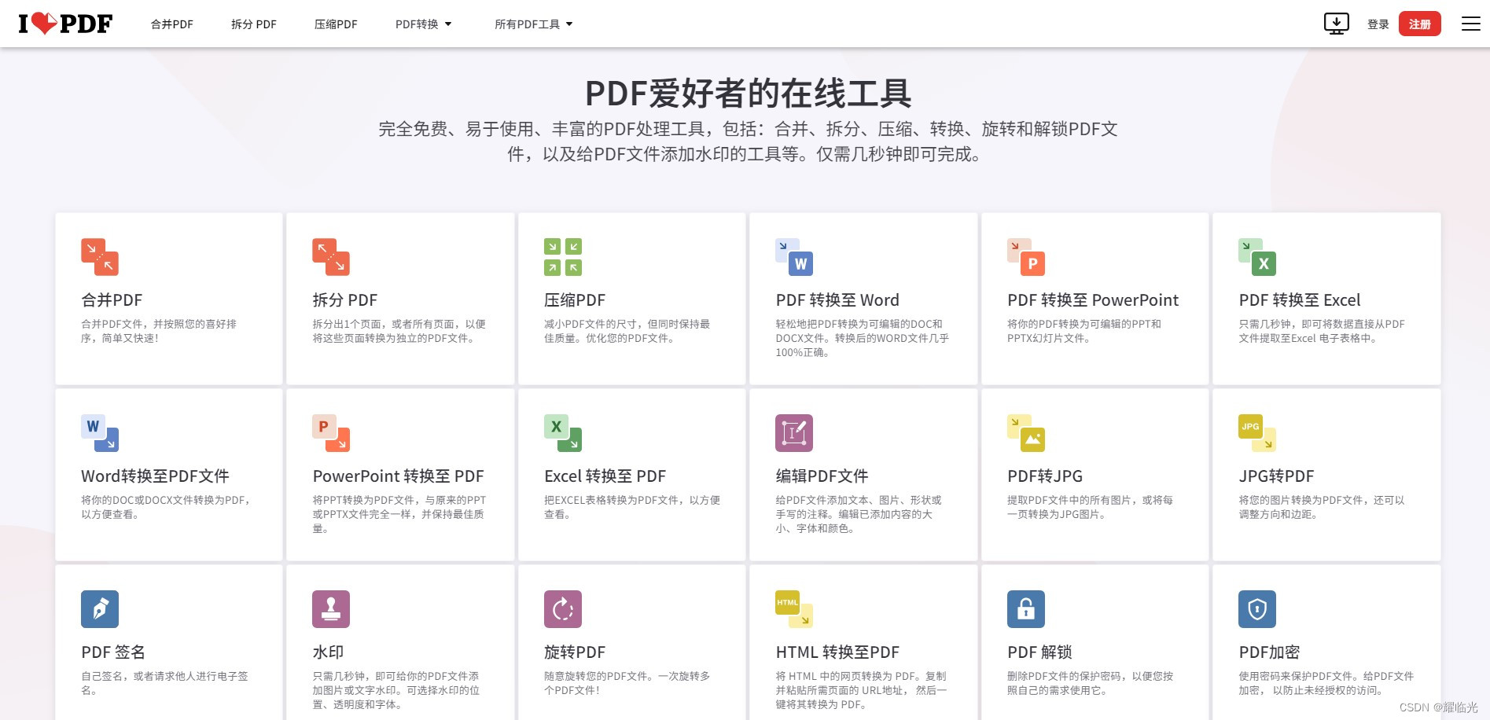Click description starting 减小PDF文件的尺寸
The width and height of the screenshot is (1490, 720).
tap(627, 331)
